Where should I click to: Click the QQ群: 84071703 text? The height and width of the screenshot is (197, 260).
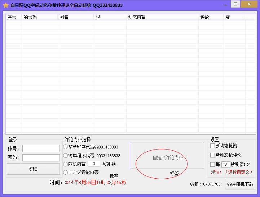click(205, 184)
